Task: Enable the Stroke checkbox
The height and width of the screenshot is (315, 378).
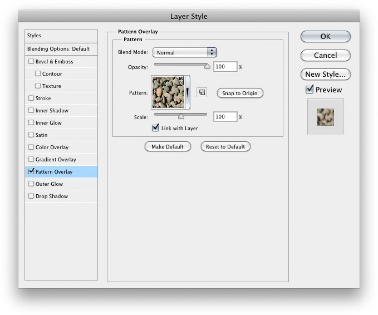Action: [31, 98]
